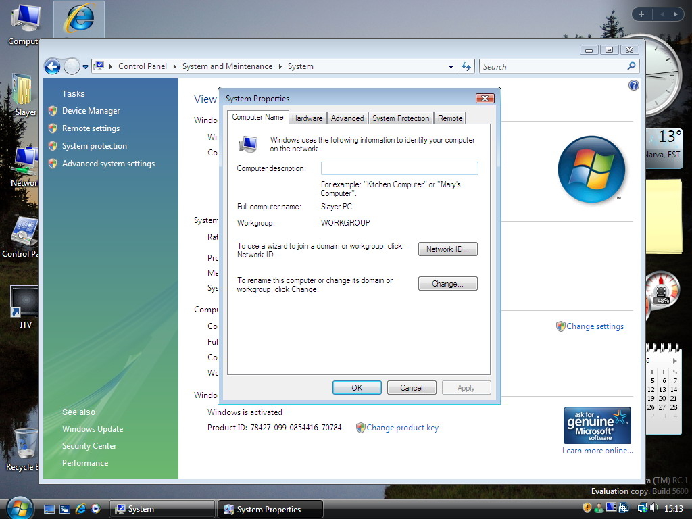The width and height of the screenshot is (692, 519).
Task: Close the System Properties dialog
Action: click(485, 98)
